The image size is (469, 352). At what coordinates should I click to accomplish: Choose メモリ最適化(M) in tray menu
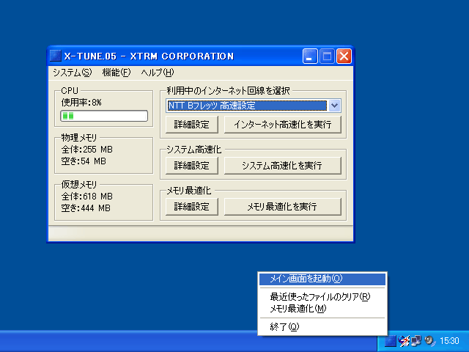pos(322,309)
